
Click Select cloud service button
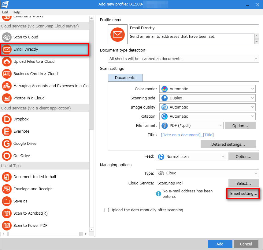click(243, 184)
